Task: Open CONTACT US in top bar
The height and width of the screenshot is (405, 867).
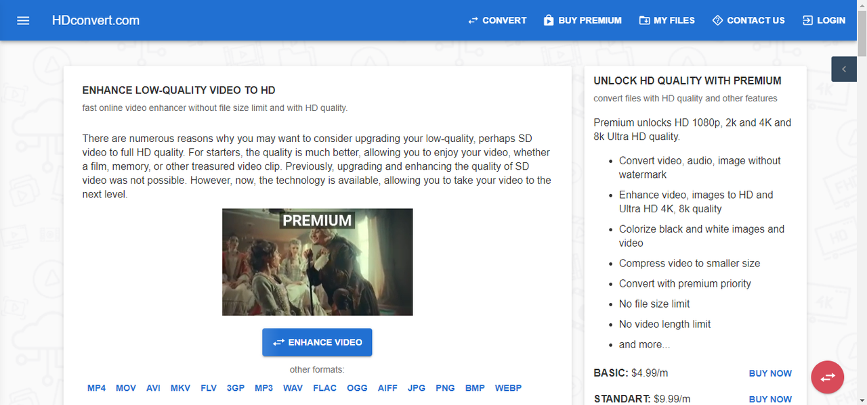Action: [748, 20]
